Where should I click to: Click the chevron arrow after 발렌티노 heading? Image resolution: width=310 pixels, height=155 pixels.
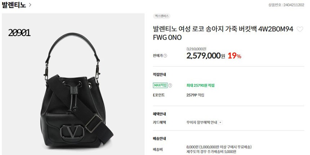[30, 5]
